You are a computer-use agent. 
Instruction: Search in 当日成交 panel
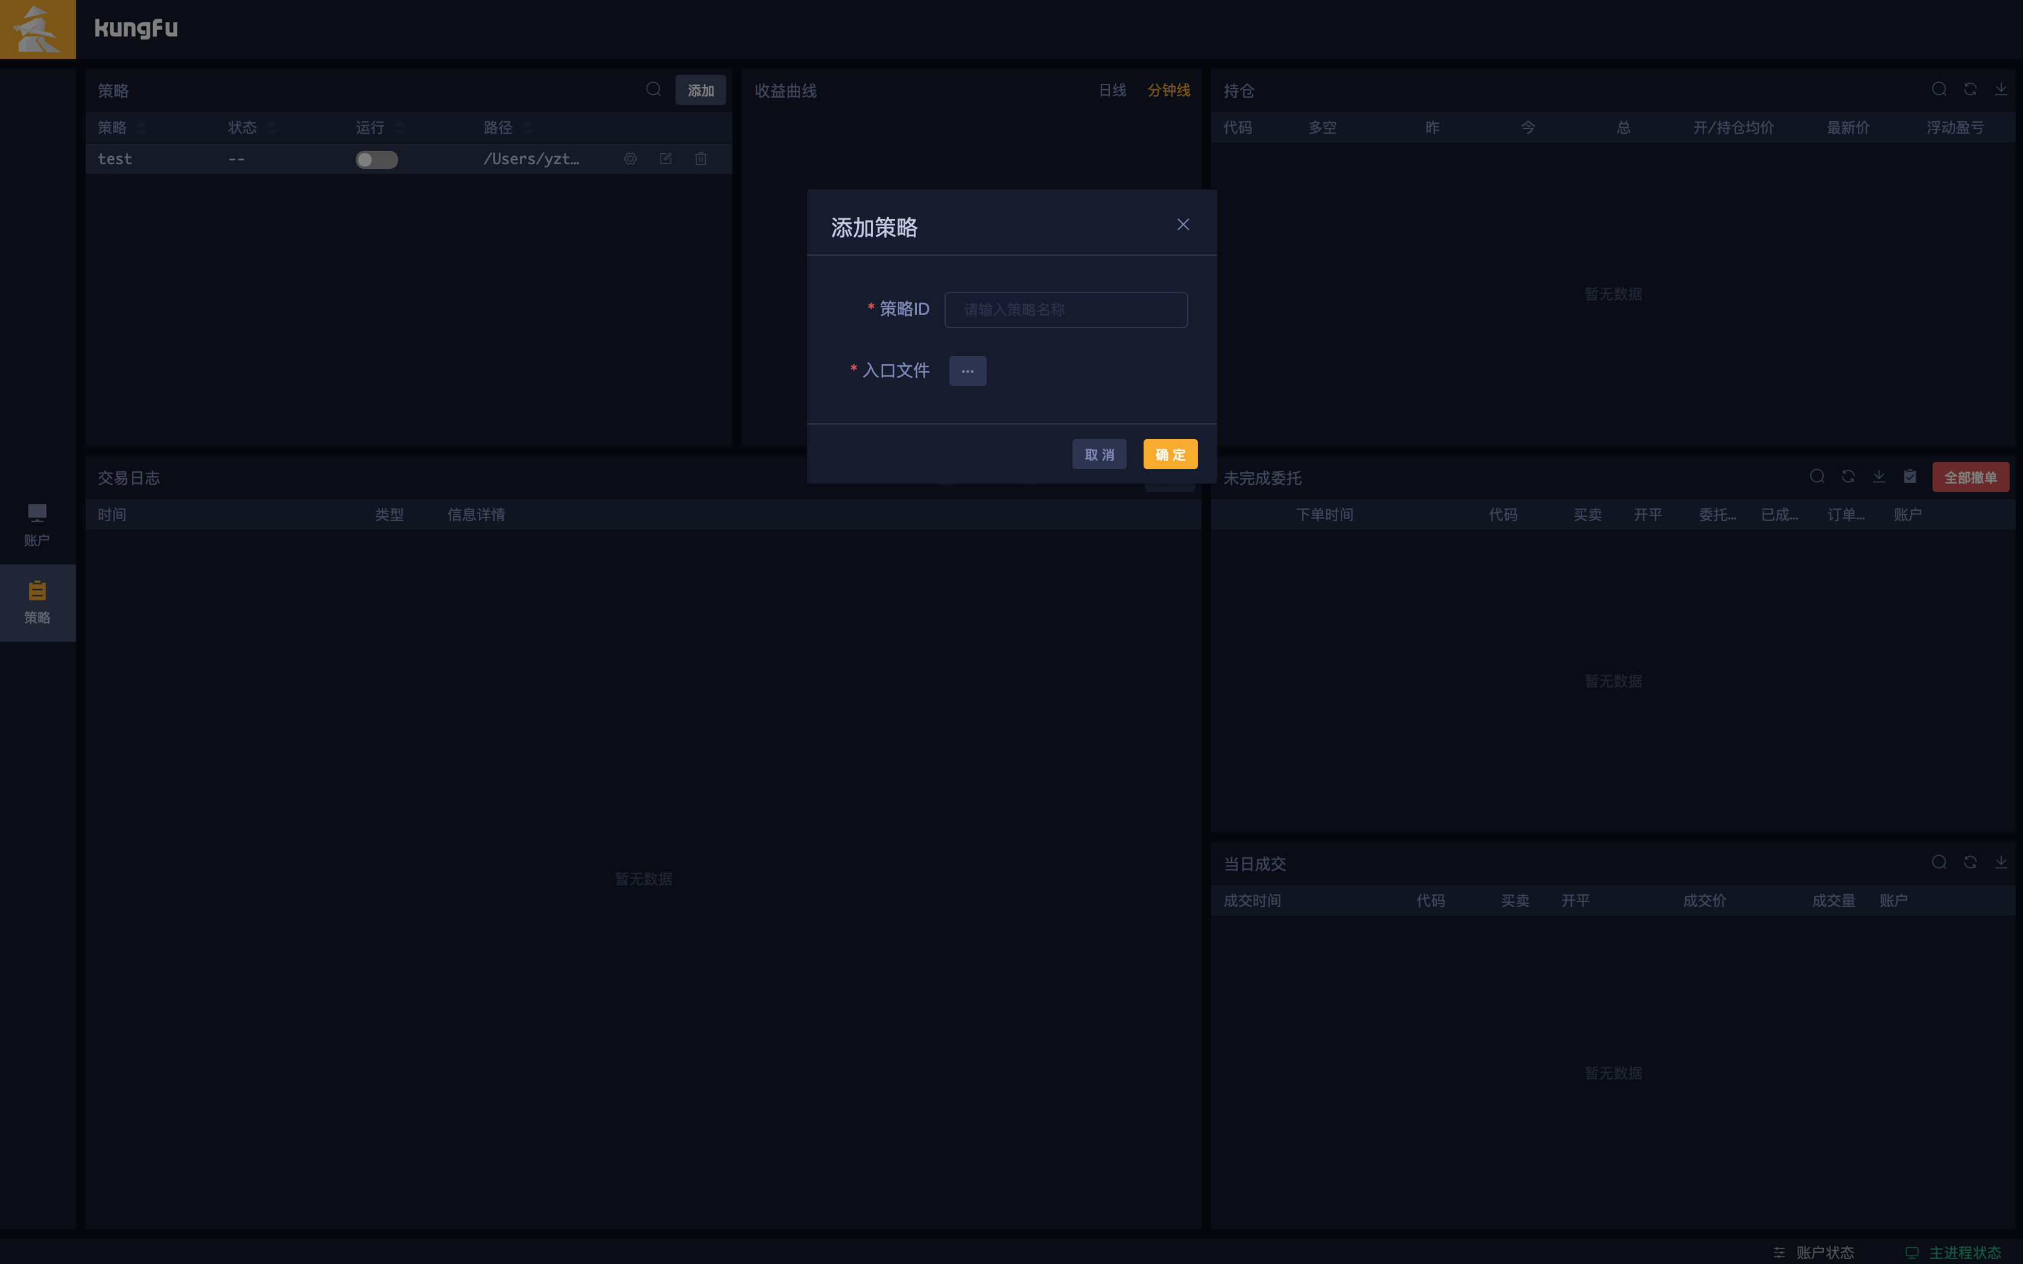pyautogui.click(x=1939, y=863)
